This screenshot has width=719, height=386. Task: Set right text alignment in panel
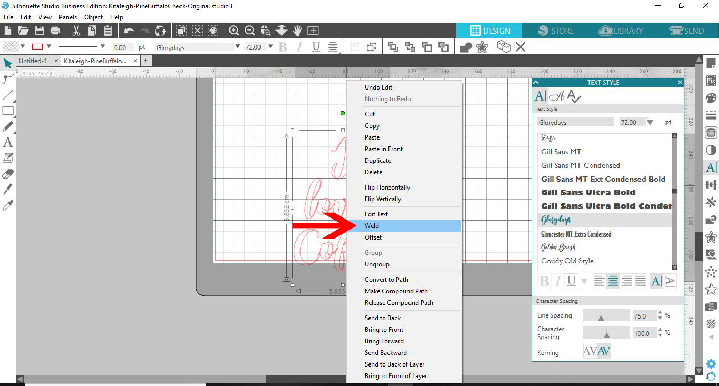[x=627, y=281]
